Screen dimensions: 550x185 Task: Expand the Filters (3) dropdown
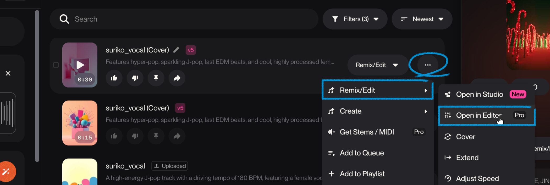click(x=355, y=19)
